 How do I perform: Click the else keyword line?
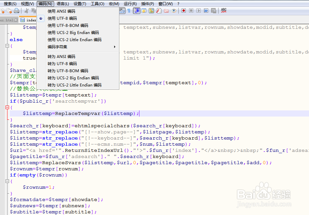[16, 40]
